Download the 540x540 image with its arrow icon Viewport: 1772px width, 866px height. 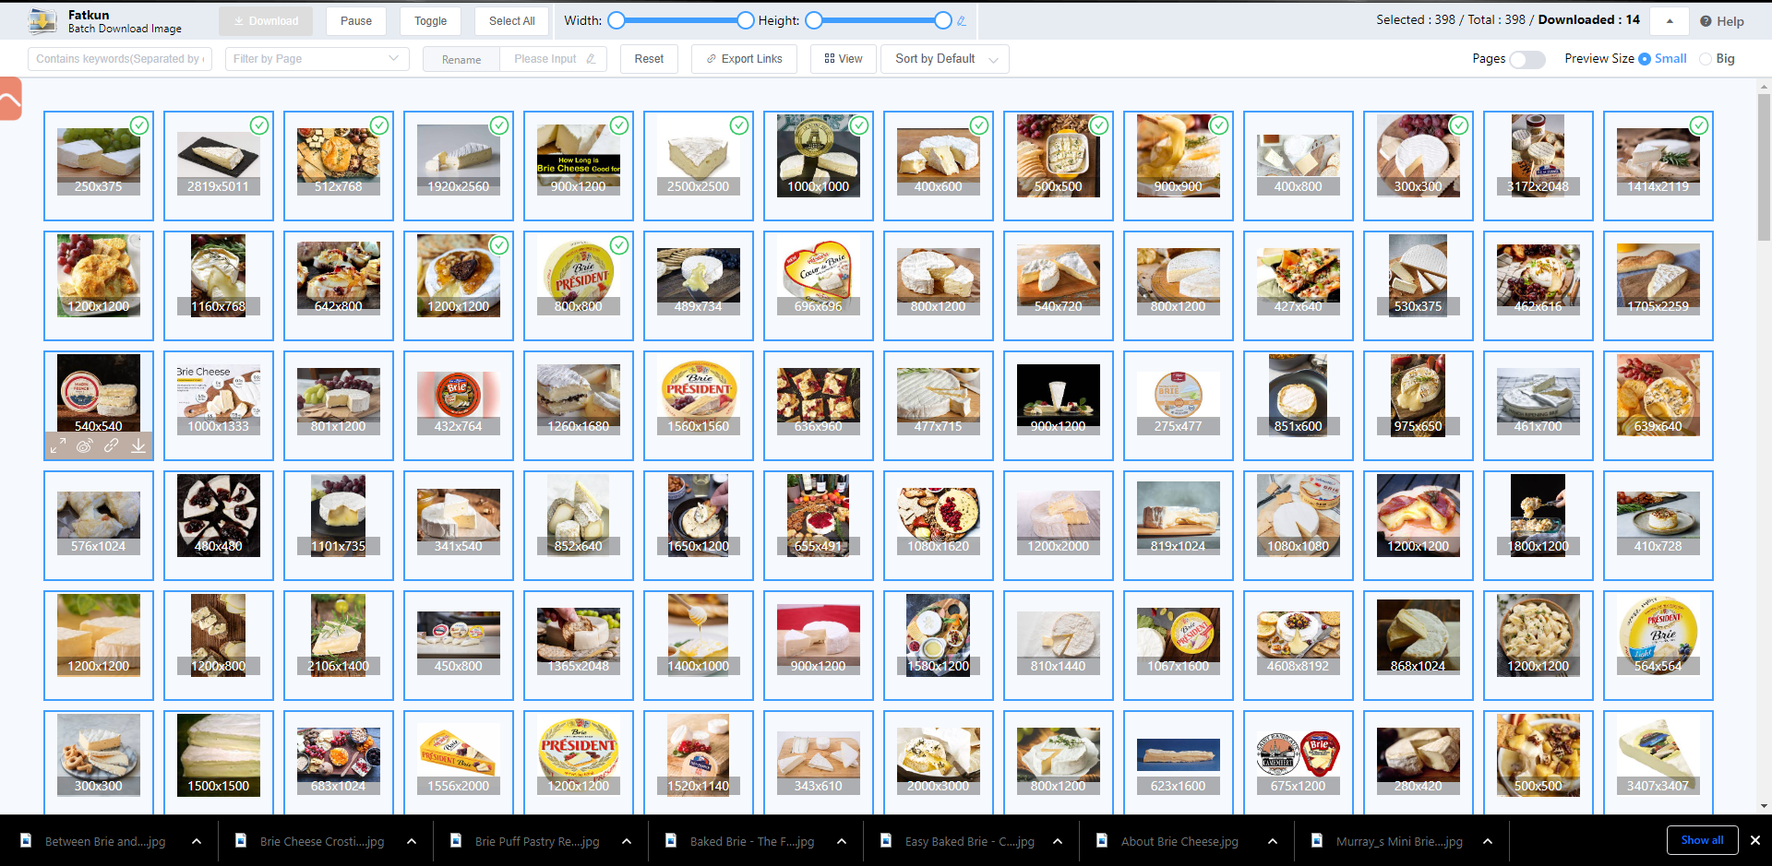click(138, 446)
